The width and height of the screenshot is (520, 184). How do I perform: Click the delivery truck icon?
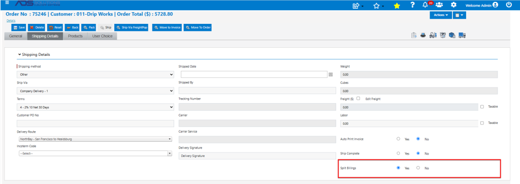coord(462,35)
